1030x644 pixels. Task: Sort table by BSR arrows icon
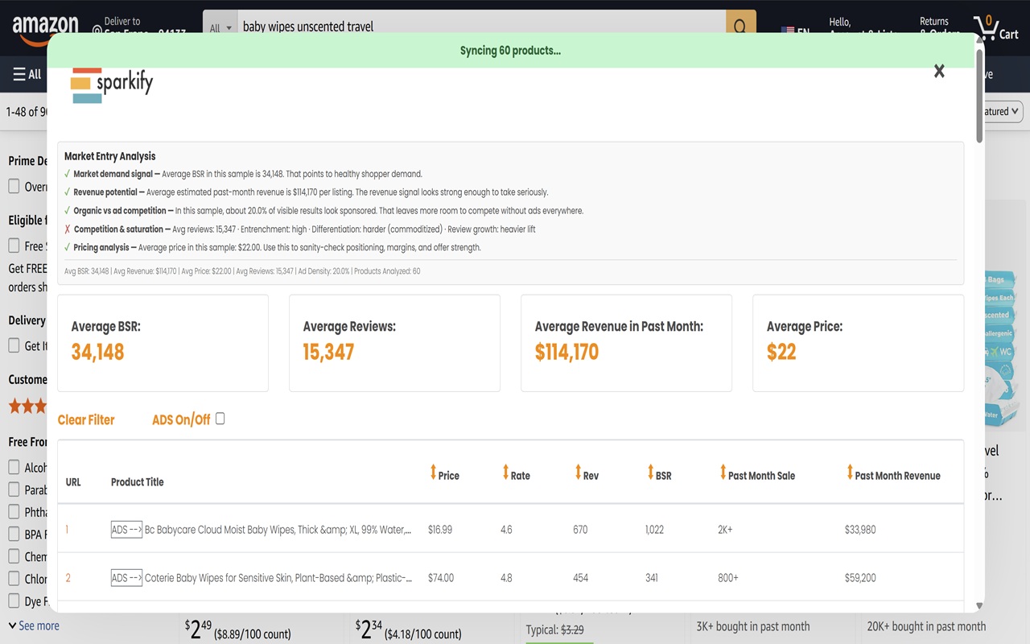[x=650, y=473]
